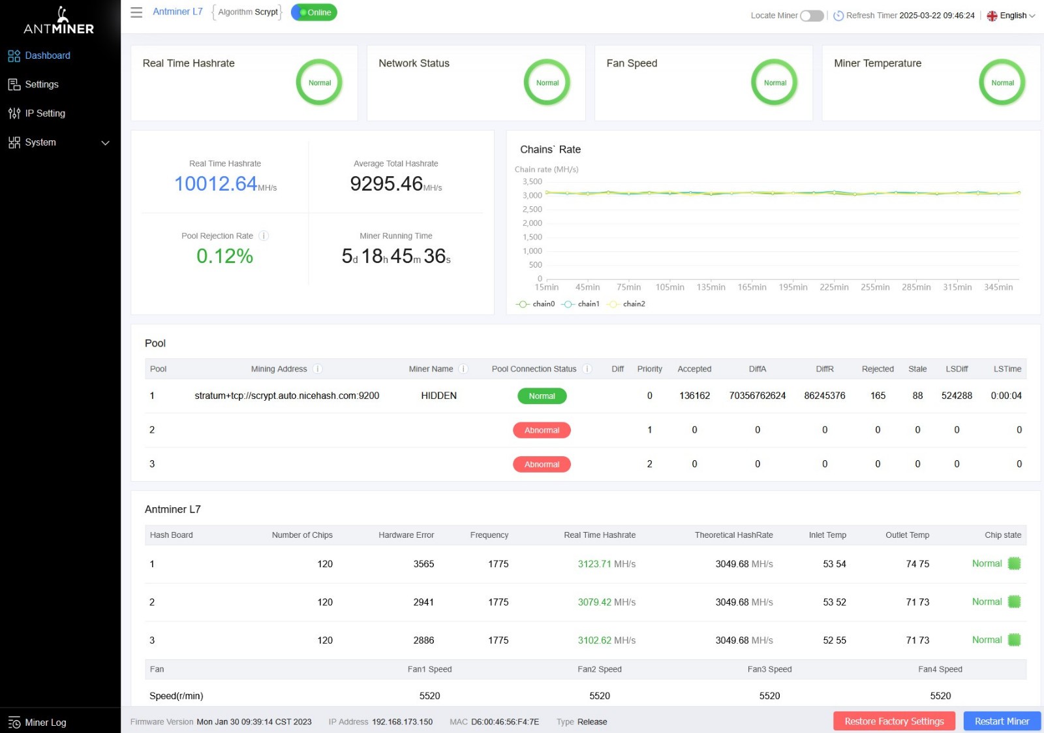Toggle the Locate Miner switch
1044x733 pixels.
click(x=812, y=16)
